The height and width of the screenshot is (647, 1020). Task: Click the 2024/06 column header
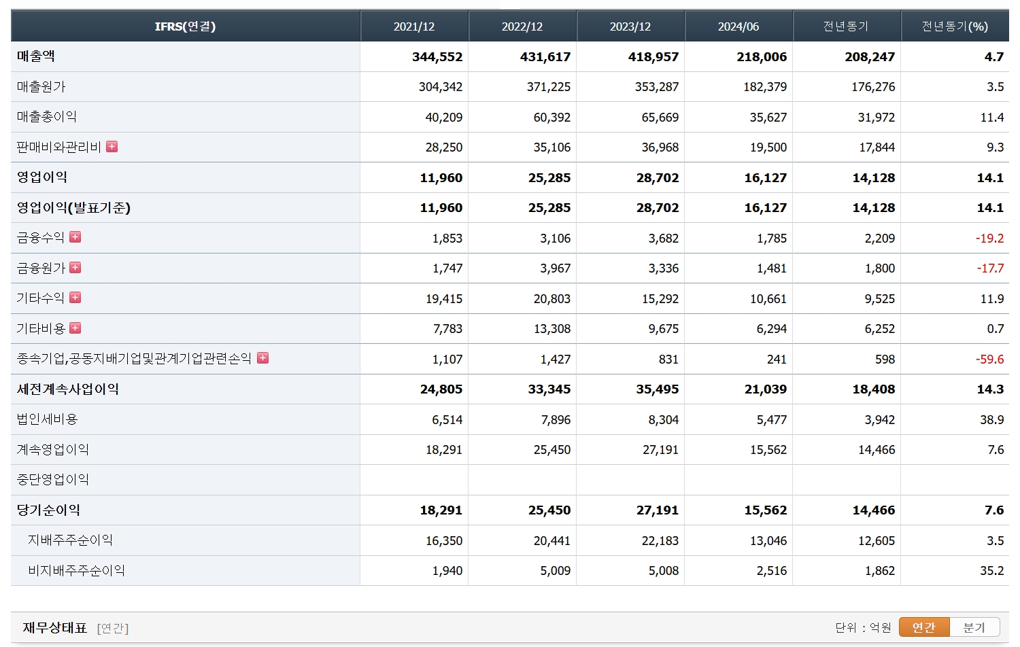coord(738,27)
